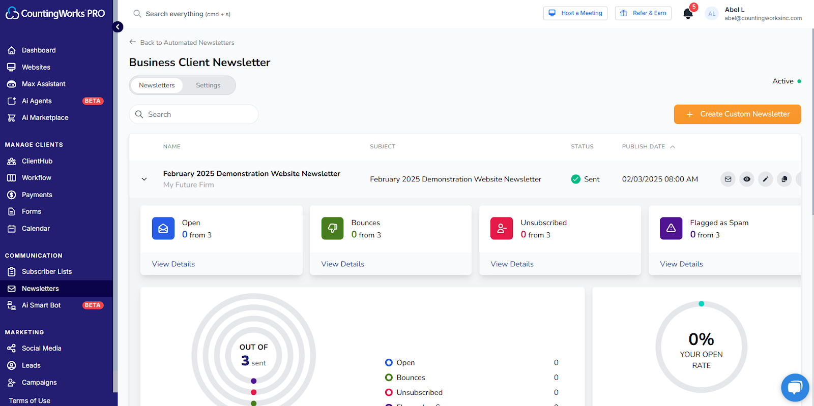Click the newsletter Search input
This screenshot has width=814, height=406.
(194, 114)
